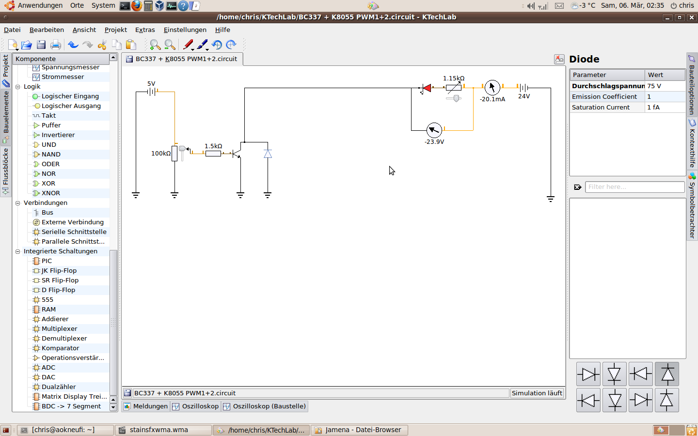Select the Logischer Eingang component
The image size is (698, 436).
point(70,96)
